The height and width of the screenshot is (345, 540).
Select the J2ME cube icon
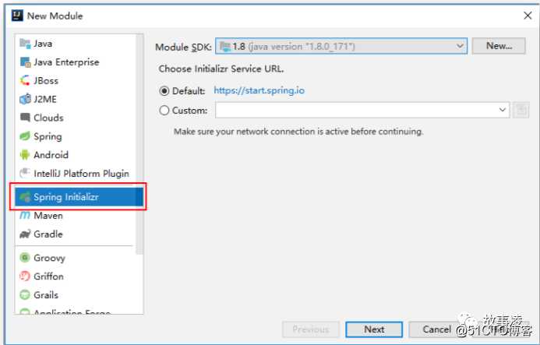coord(25,99)
